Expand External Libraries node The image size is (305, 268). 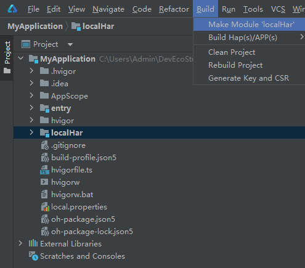tap(20, 243)
